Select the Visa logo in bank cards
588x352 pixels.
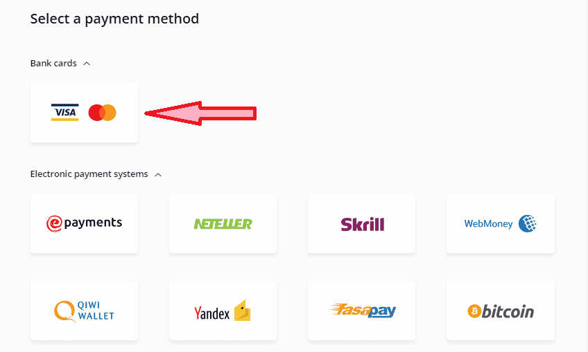(65, 113)
